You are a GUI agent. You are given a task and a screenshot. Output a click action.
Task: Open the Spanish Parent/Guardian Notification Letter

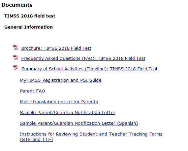(x=79, y=123)
